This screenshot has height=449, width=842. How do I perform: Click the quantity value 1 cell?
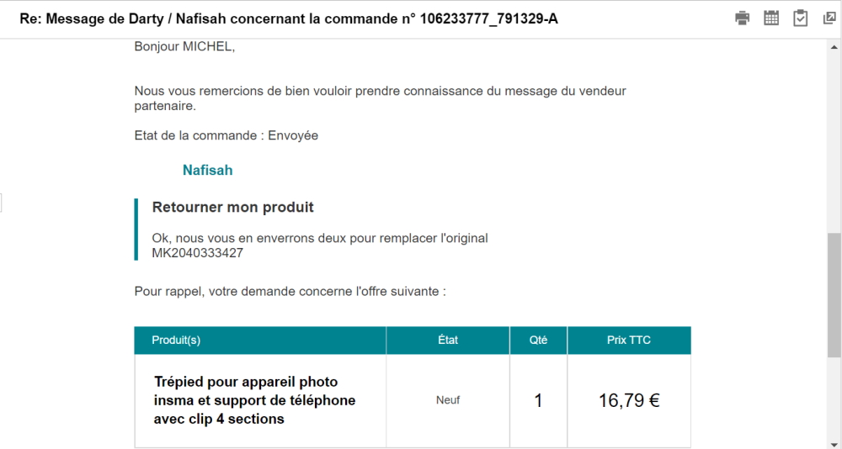click(x=538, y=401)
